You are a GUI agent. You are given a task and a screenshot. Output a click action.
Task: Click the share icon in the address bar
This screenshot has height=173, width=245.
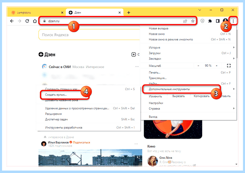click(x=185, y=21)
